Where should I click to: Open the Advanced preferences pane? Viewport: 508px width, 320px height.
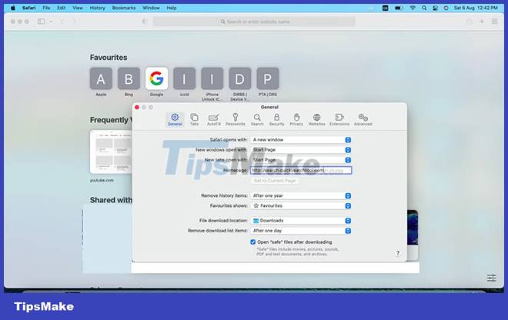(x=363, y=119)
